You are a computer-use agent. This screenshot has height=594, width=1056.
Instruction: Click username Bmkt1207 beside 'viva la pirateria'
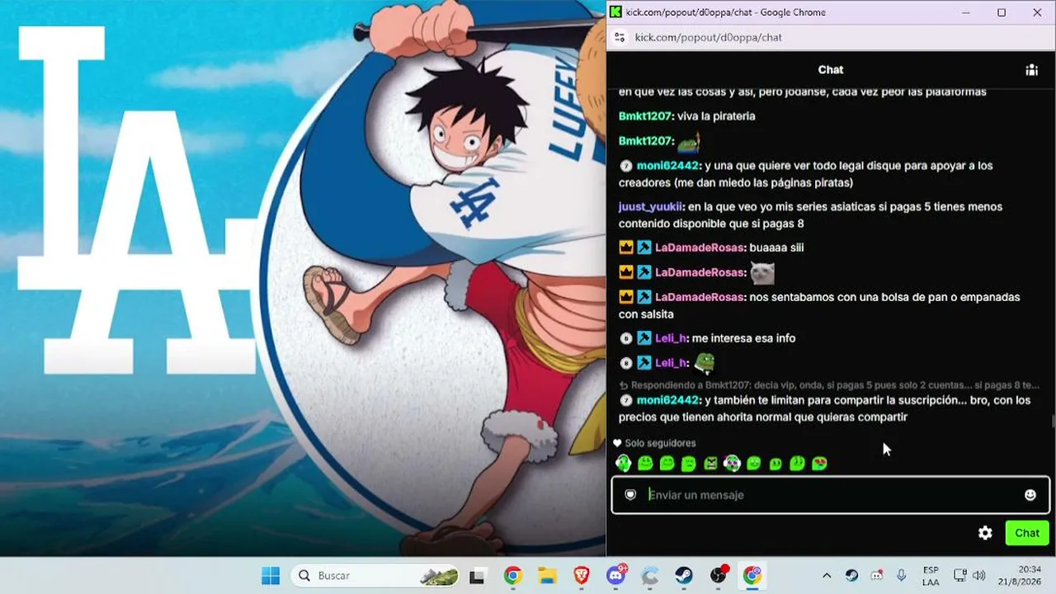645,116
